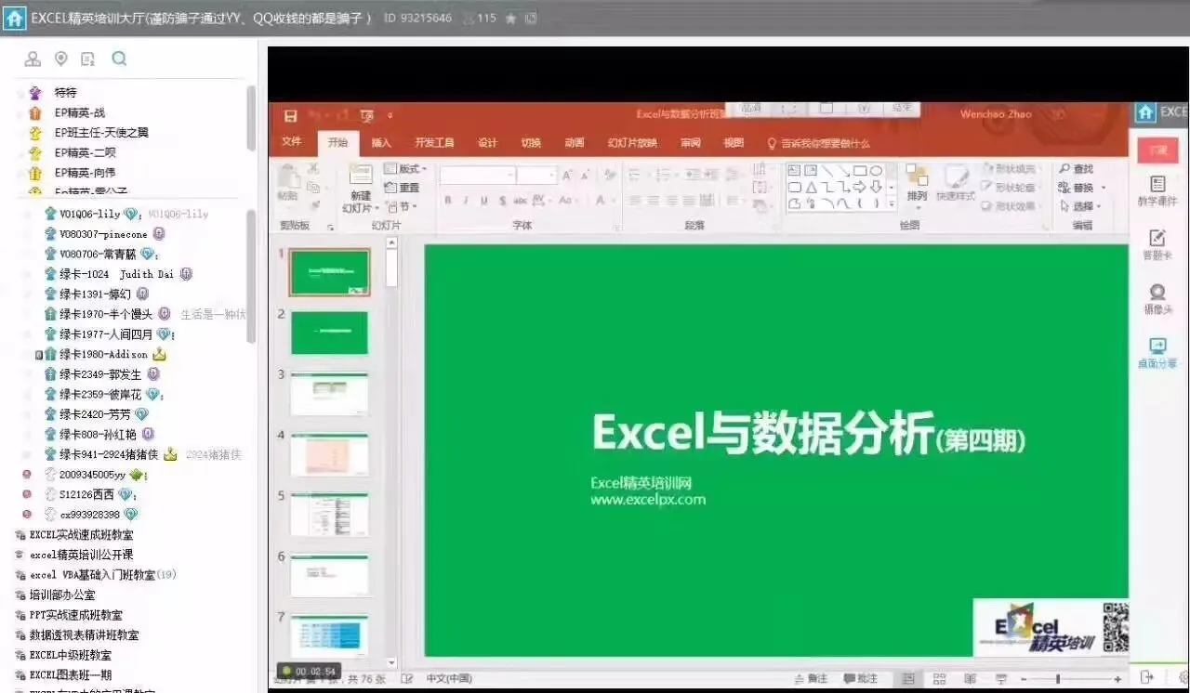Switch to the 插入 Insert tab
The width and height of the screenshot is (1190, 693).
(381, 143)
